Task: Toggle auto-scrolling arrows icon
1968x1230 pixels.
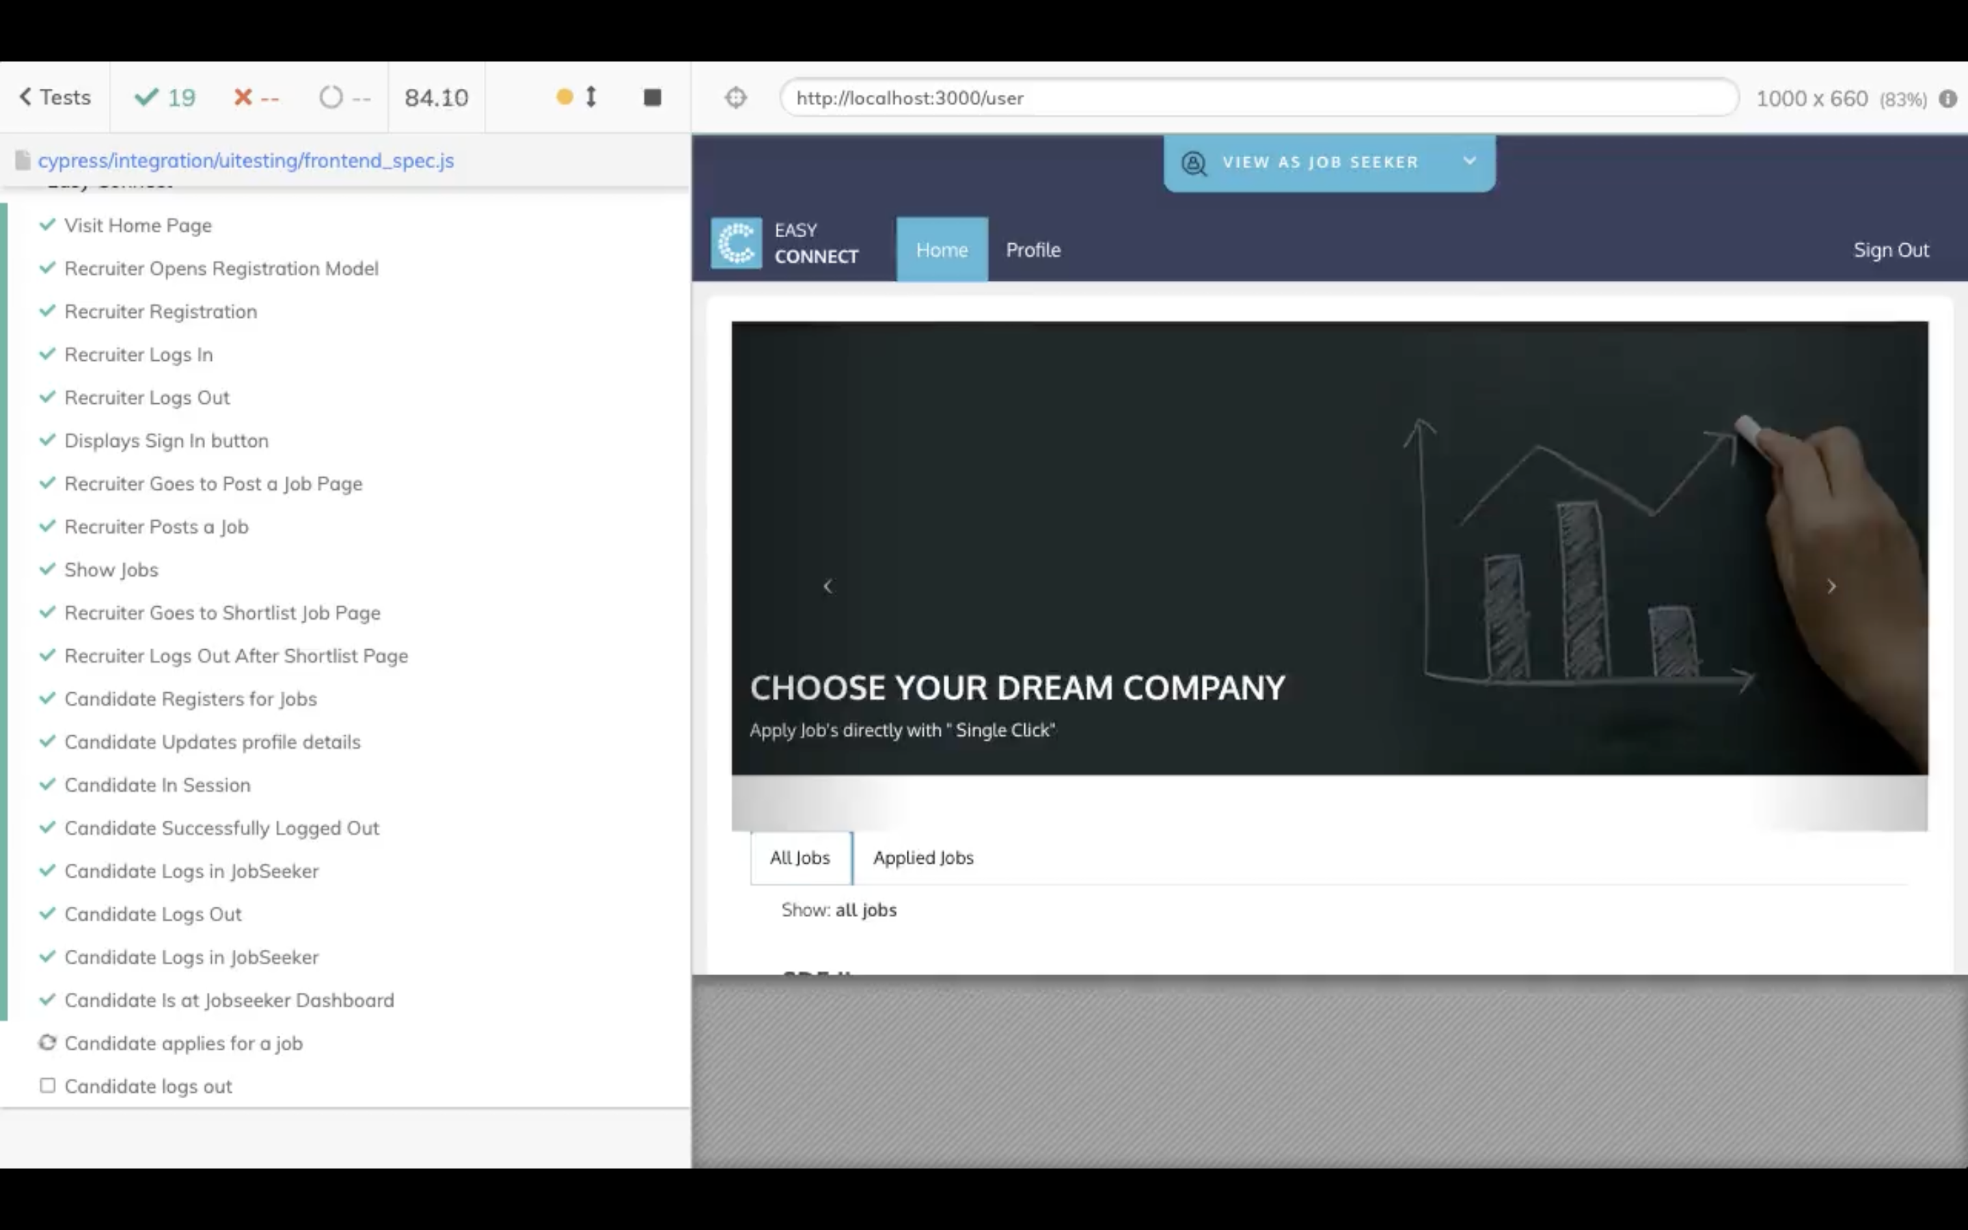Action: [x=591, y=98]
